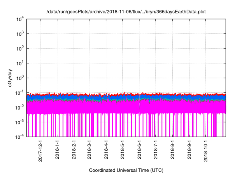Click the 2018-1-1 date label
The width and height of the screenshot is (249, 174).
click(57, 150)
